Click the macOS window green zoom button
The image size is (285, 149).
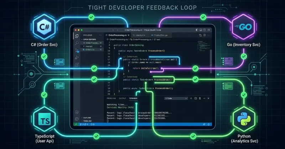tap(82, 30)
